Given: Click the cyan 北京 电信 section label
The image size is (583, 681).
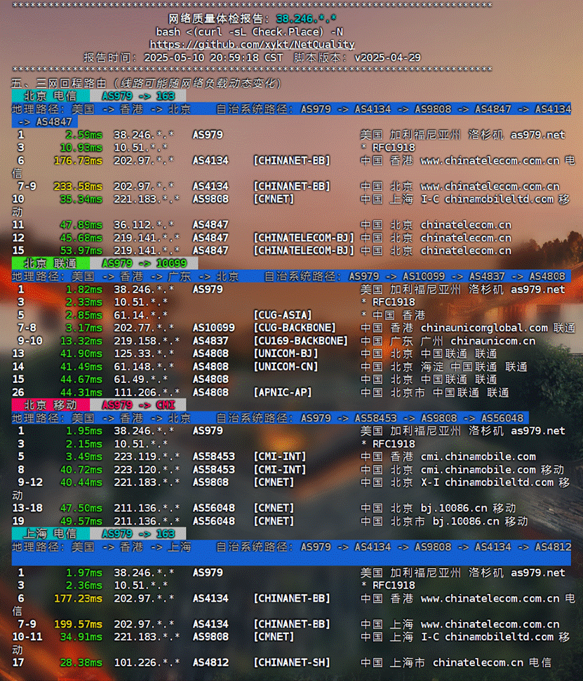Looking at the screenshot, I should tap(50, 95).
